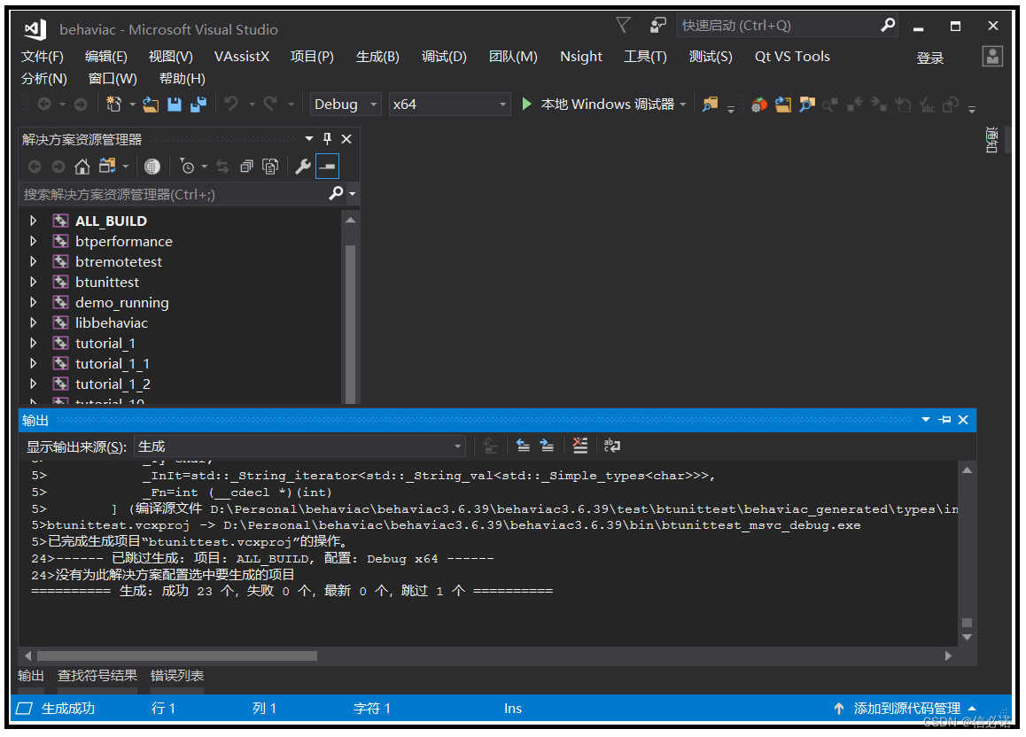Click 登录 sign-in link
This screenshot has height=737, width=1026.
click(x=929, y=58)
